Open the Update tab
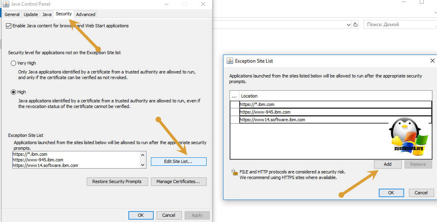Screen dimensions: 437x222 [31, 14]
